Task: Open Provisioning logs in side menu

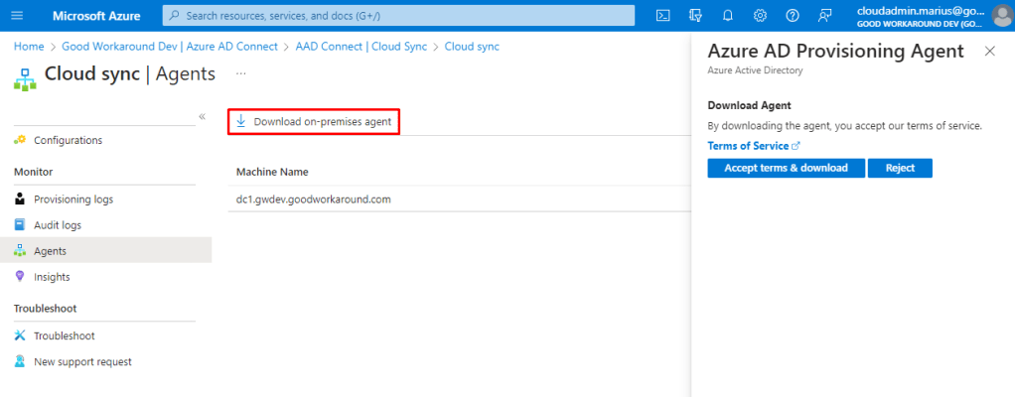Action: point(73,199)
